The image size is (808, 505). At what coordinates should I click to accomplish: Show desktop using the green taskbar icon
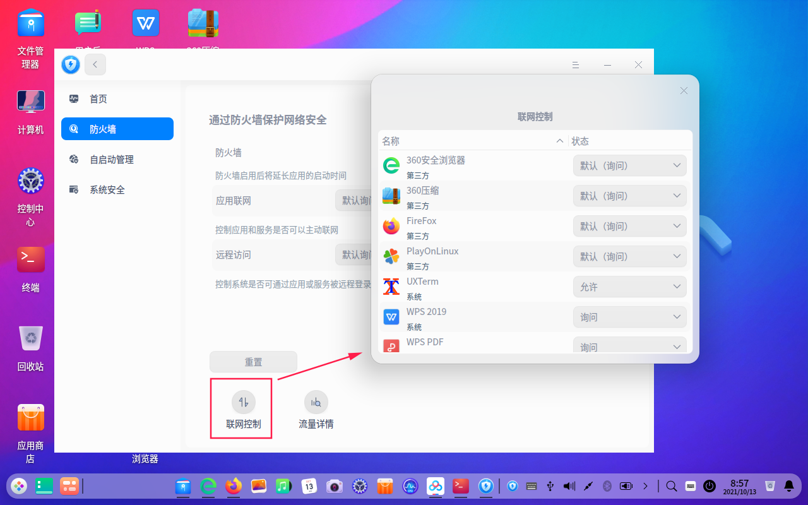click(44, 486)
